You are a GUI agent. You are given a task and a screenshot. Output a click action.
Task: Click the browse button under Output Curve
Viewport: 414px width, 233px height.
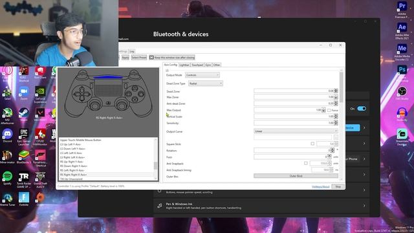336,137
